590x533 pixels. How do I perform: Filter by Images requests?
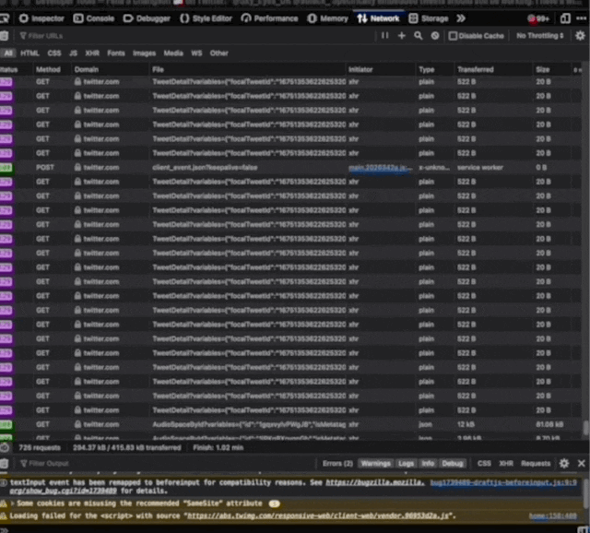coord(144,53)
